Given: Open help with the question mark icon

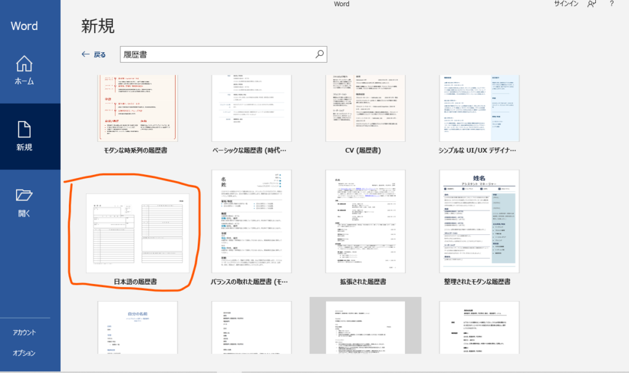Looking at the screenshot, I should pos(611,4).
